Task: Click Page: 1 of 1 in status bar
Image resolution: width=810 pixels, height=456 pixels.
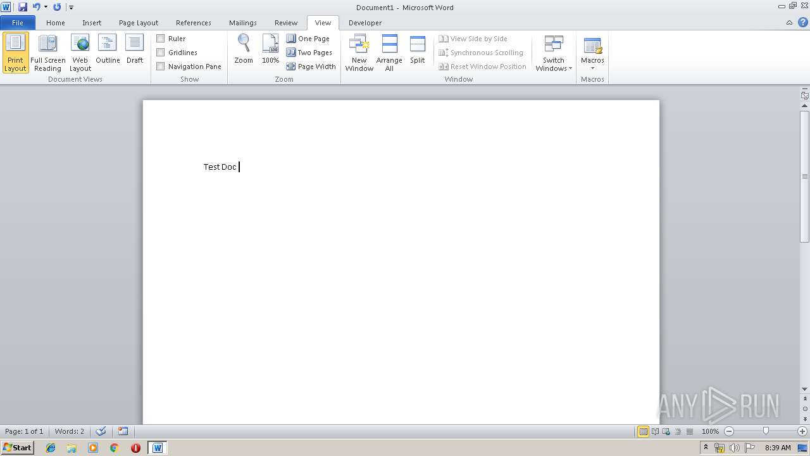Action: coord(24,431)
